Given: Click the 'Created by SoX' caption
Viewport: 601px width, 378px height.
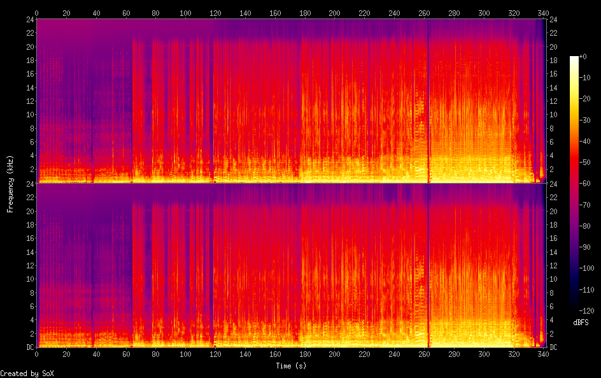Looking at the screenshot, I should pyautogui.click(x=27, y=374).
